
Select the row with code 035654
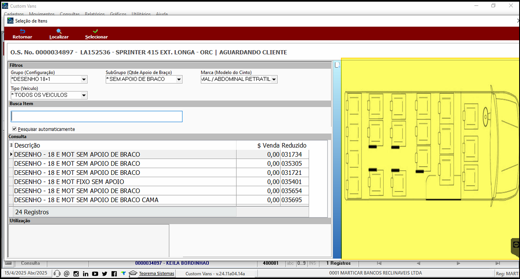pos(159,191)
